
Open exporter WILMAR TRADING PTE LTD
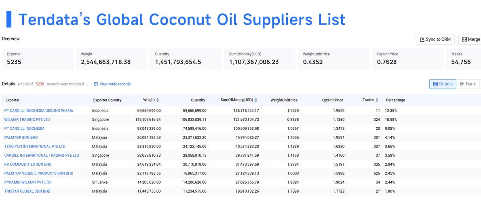27,120
